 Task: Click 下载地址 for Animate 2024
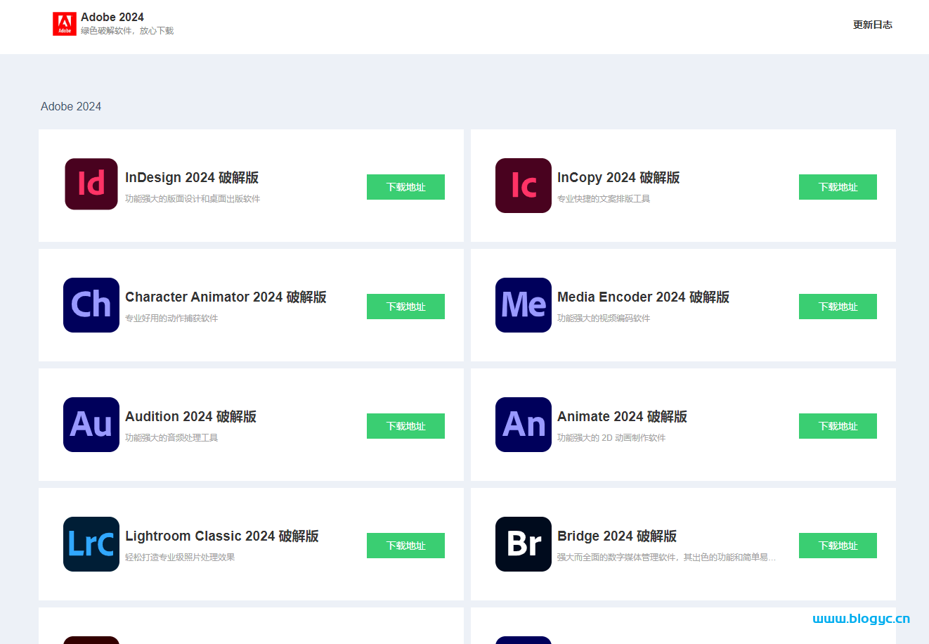point(838,426)
